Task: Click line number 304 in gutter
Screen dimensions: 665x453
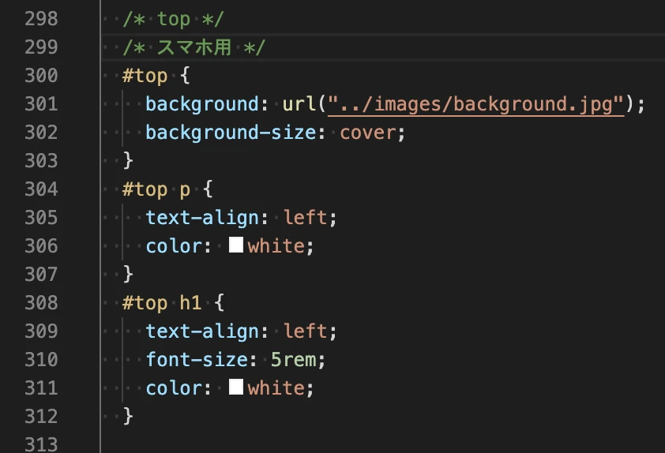Action: [x=41, y=189]
